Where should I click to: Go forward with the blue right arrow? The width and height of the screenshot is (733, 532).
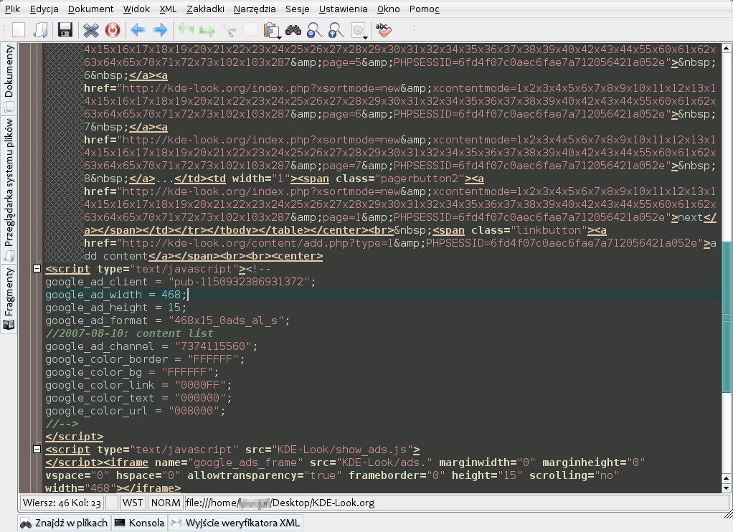pos(161,30)
